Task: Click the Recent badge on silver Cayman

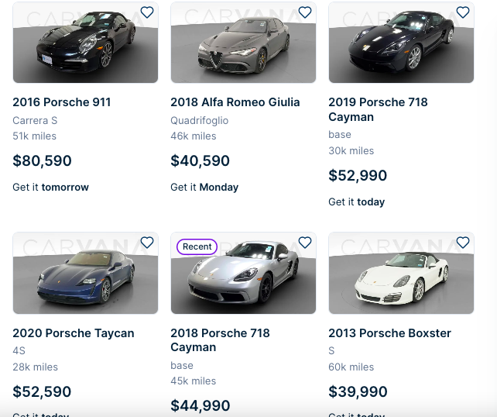Action: point(197,246)
